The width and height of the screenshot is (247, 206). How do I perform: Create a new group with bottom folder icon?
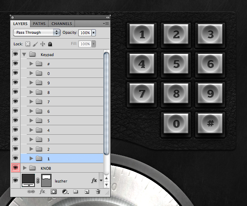tap(76, 192)
